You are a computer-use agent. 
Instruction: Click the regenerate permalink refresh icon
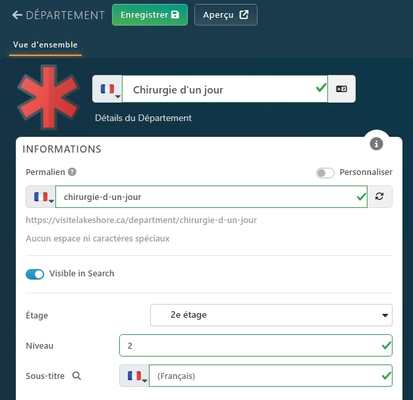pos(379,197)
